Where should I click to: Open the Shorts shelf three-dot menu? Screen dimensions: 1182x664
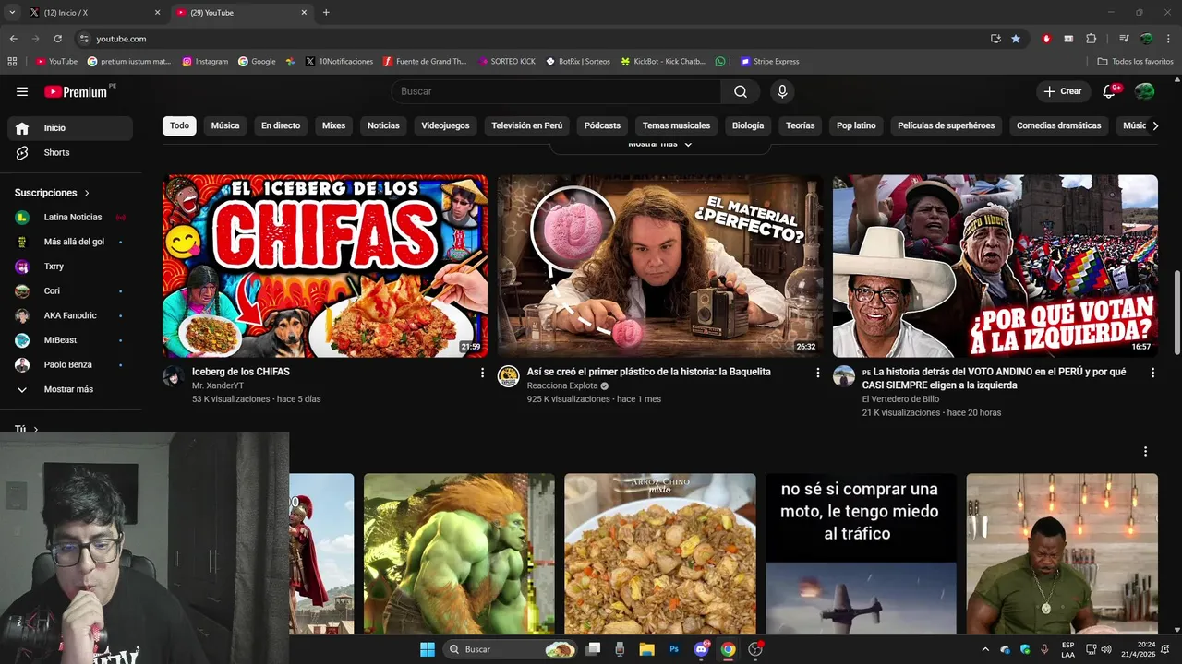1145,452
